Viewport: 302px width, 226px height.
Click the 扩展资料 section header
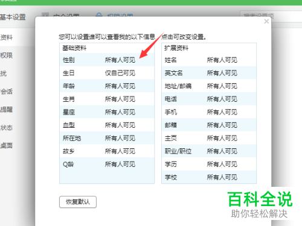pyautogui.click(x=176, y=48)
